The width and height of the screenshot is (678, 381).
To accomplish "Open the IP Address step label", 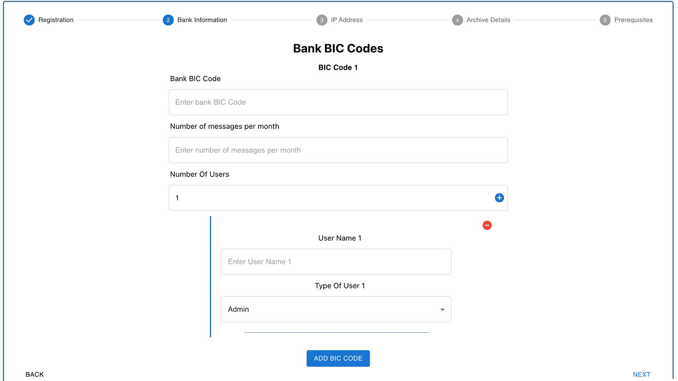I will click(347, 20).
